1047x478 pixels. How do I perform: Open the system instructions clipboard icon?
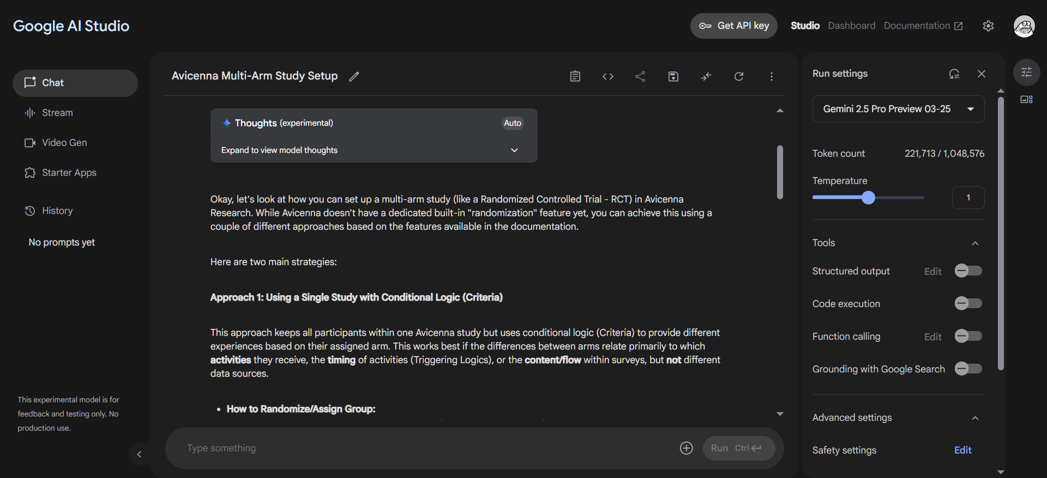click(x=575, y=76)
